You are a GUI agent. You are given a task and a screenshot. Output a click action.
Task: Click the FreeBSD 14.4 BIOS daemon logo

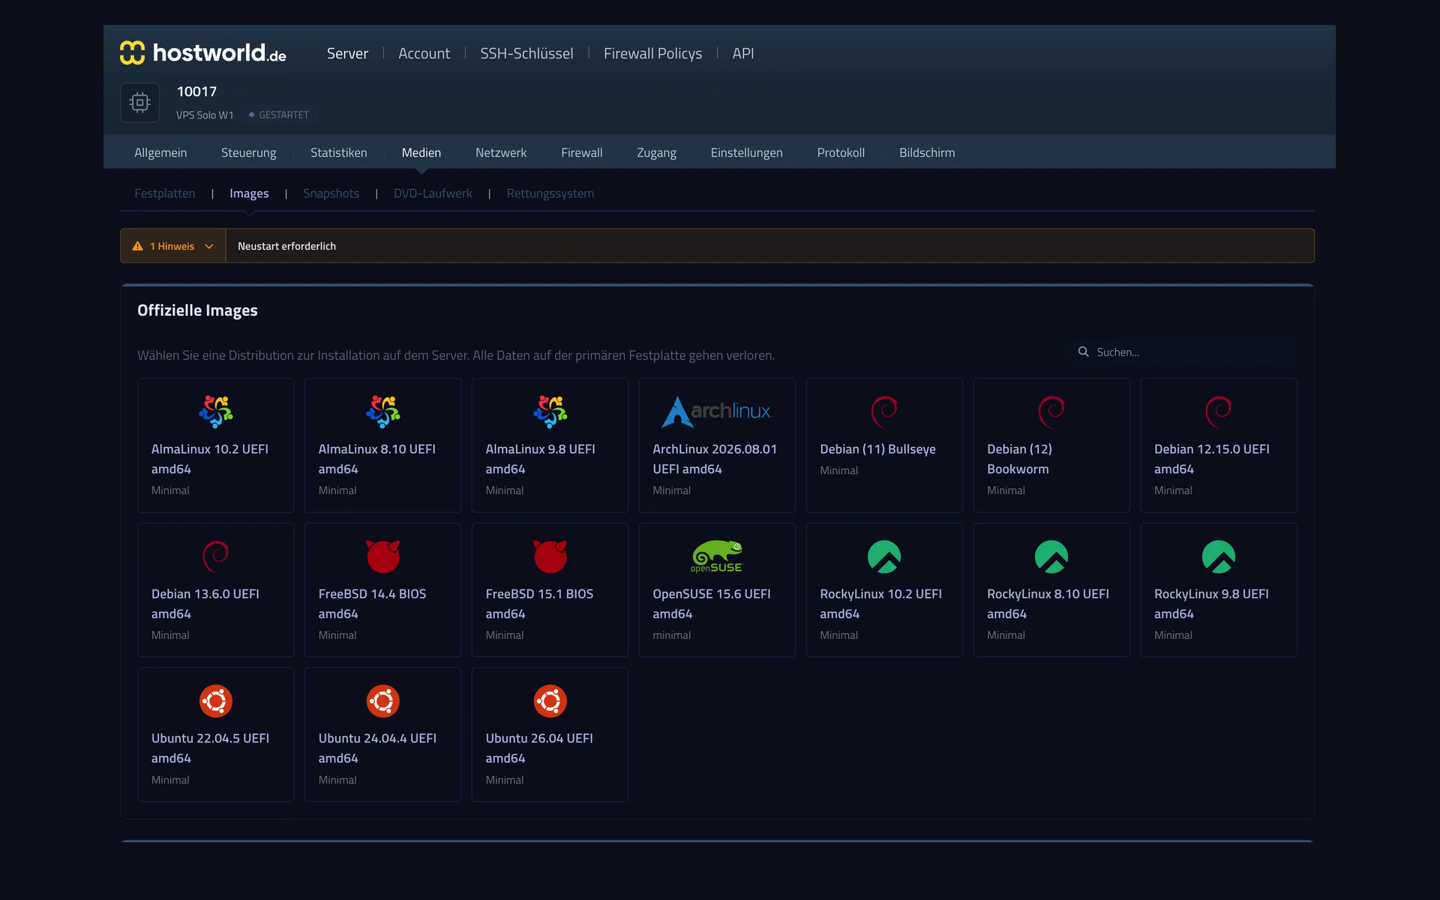tap(382, 556)
